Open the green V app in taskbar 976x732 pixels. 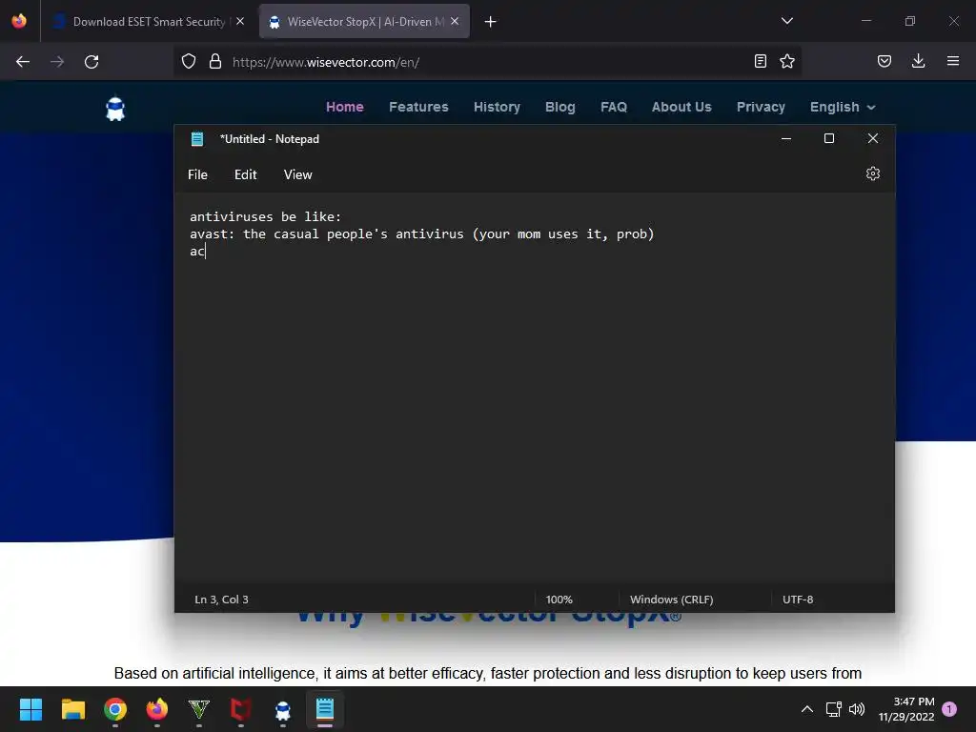pos(198,709)
